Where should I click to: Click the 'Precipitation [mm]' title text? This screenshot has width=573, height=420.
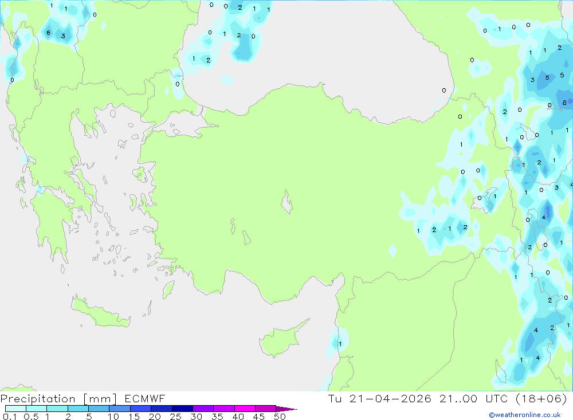pos(58,399)
